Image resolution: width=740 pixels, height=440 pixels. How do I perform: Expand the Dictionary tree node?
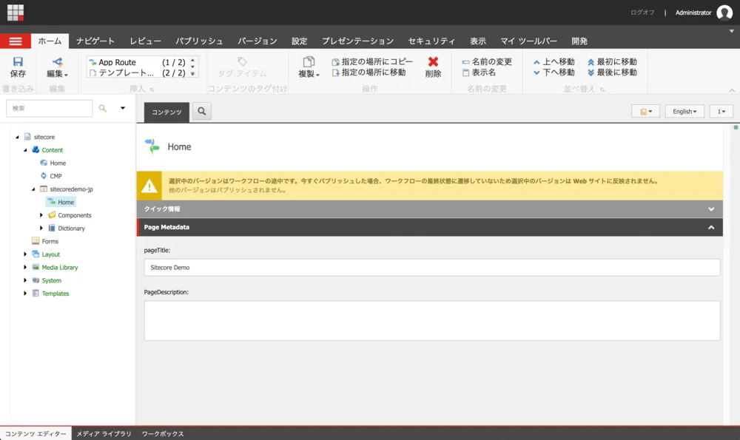pos(41,229)
